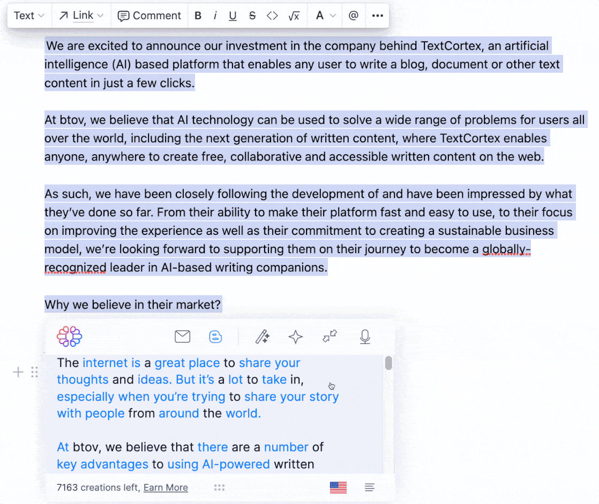
Task: Click the plus icon to add block
Action: tap(18, 372)
